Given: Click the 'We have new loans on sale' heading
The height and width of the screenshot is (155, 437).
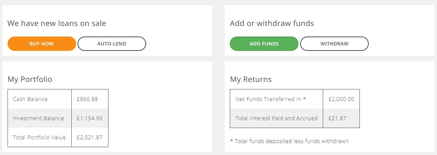Looking at the screenshot, I should click(x=57, y=24).
